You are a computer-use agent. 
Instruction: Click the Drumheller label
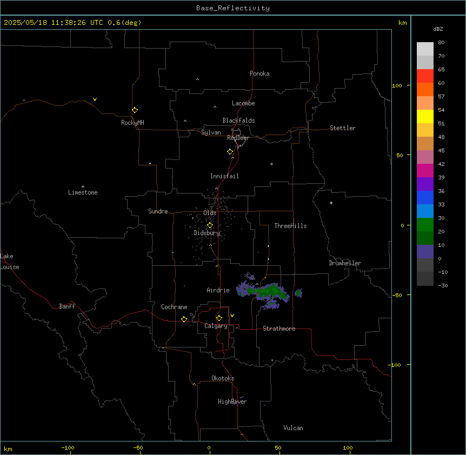coord(345,263)
